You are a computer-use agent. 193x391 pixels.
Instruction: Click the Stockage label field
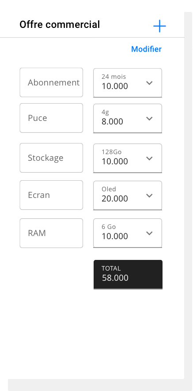click(51, 158)
